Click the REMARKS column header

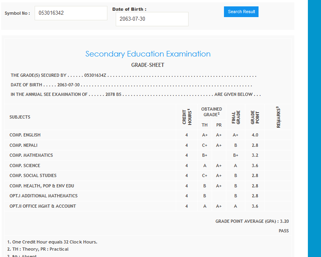click(278, 117)
